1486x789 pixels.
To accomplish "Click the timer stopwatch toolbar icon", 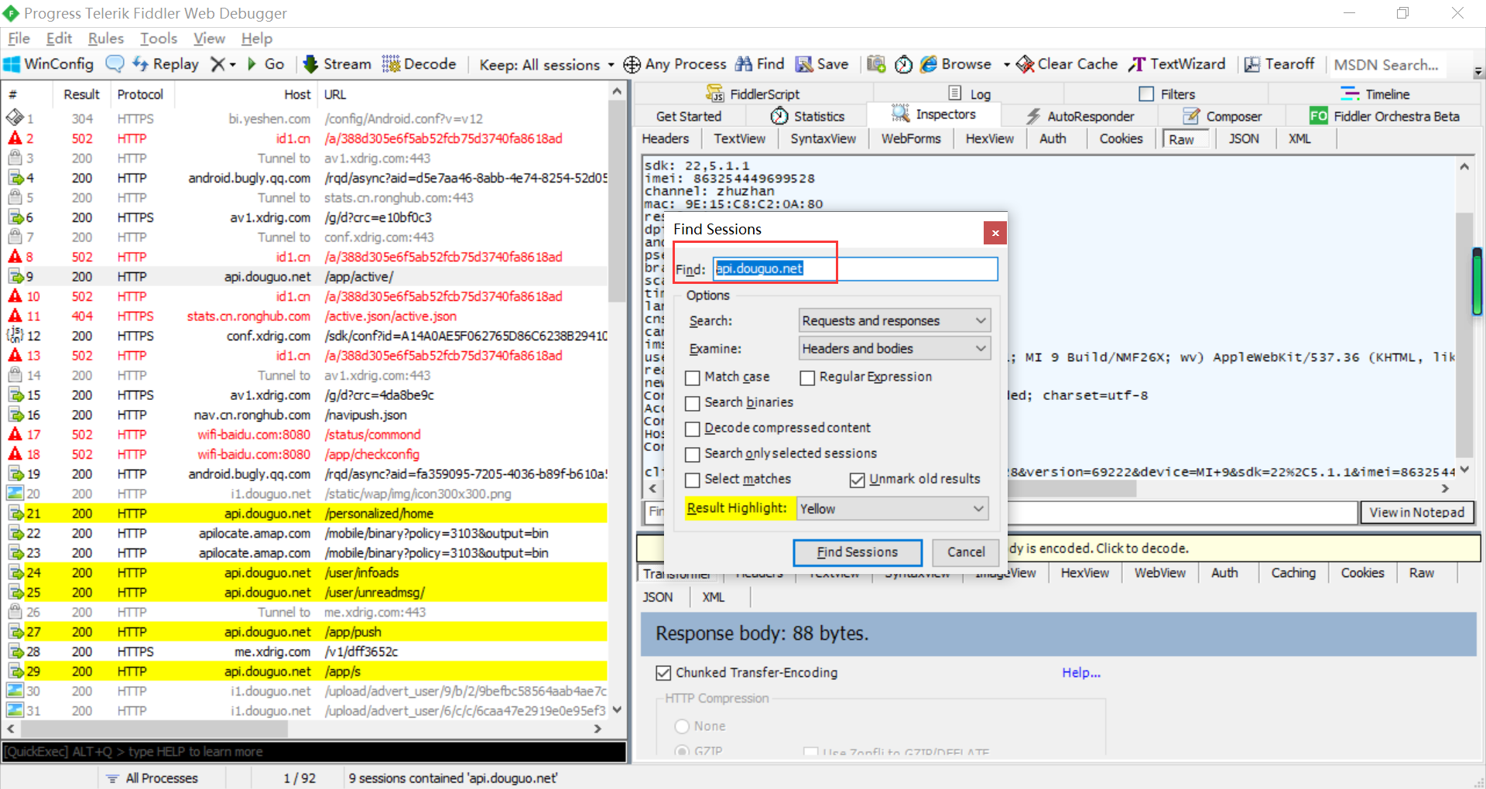I will 903,64.
